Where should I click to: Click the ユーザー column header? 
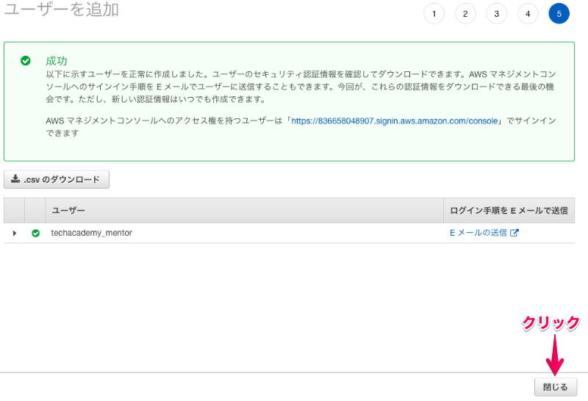pos(68,211)
